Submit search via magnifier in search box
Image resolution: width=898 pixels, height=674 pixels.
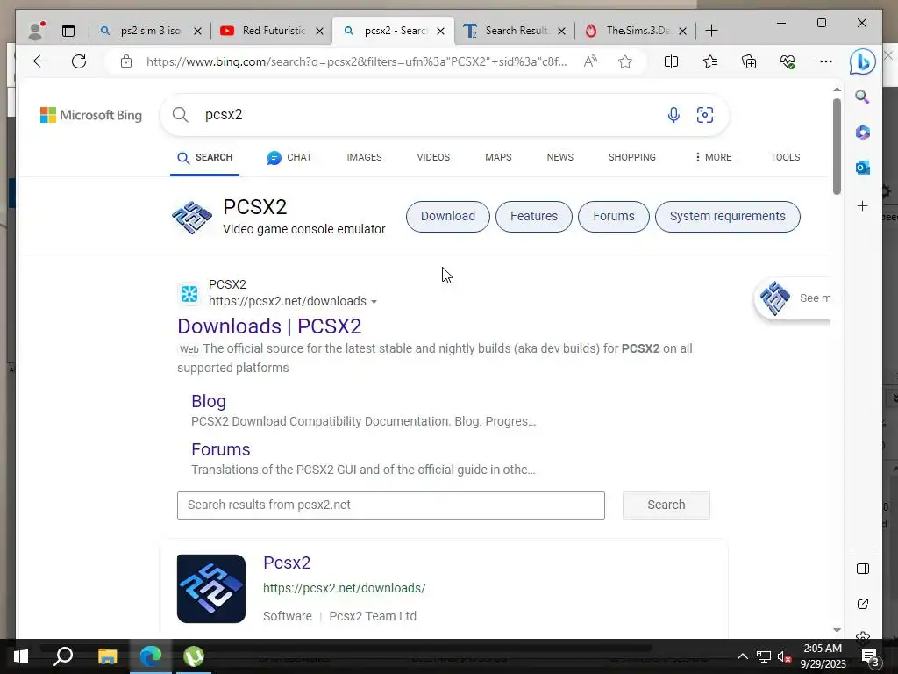[181, 115]
